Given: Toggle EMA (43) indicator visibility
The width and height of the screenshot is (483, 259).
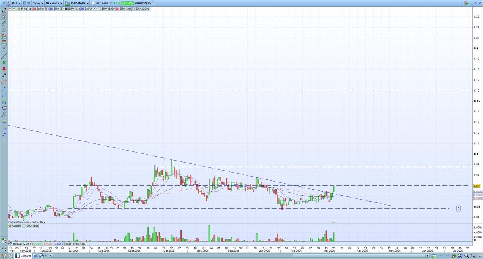Looking at the screenshot, I should (72, 9).
